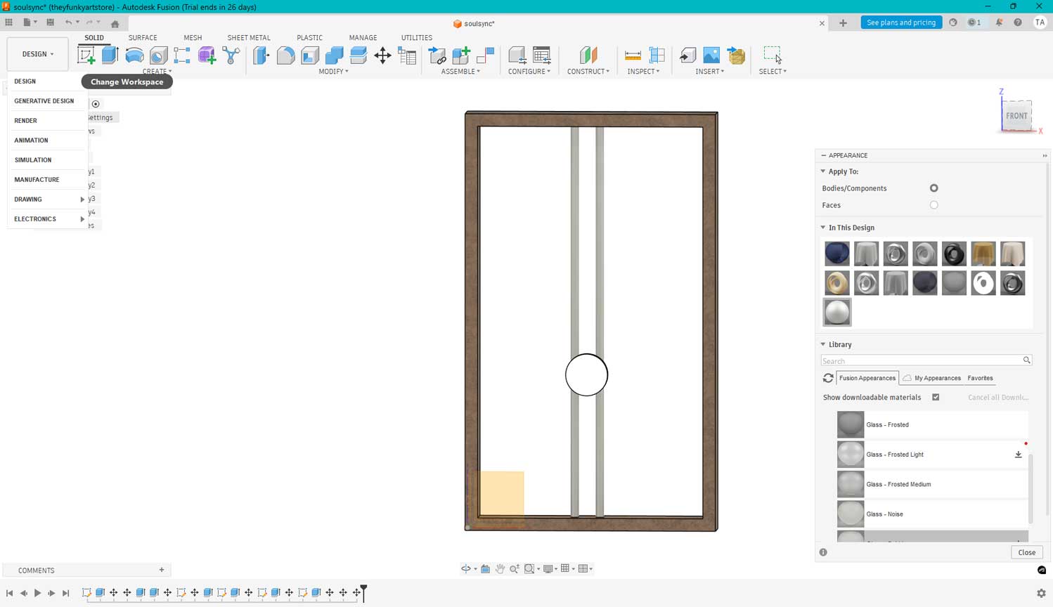Click See plans and pricing button
The width and height of the screenshot is (1053, 607).
(x=901, y=22)
